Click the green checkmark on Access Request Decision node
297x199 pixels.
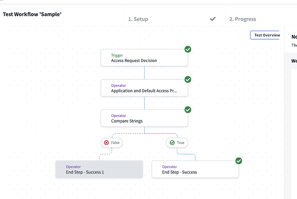click(188, 49)
